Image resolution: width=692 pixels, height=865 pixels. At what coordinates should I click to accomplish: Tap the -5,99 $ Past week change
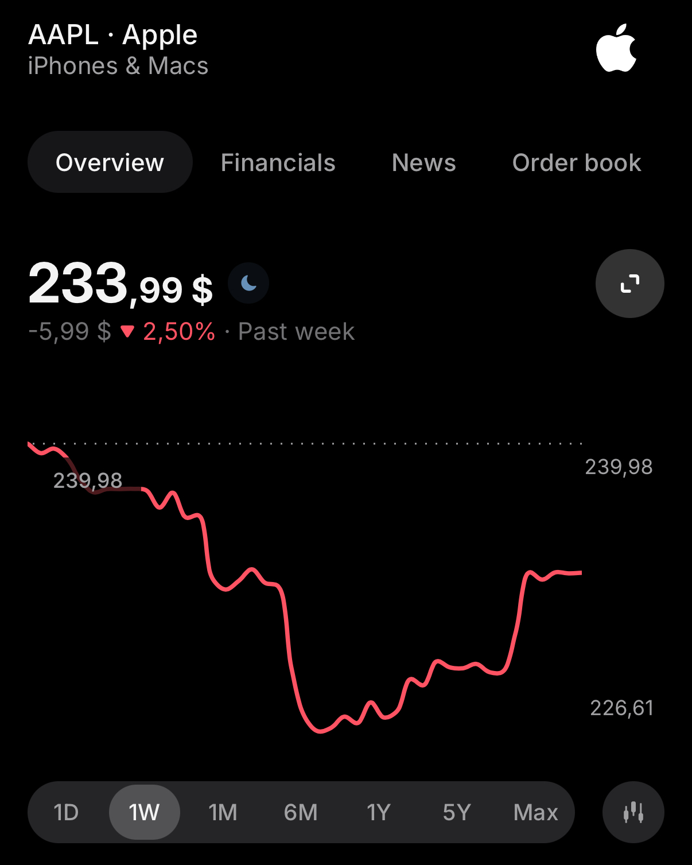click(69, 332)
